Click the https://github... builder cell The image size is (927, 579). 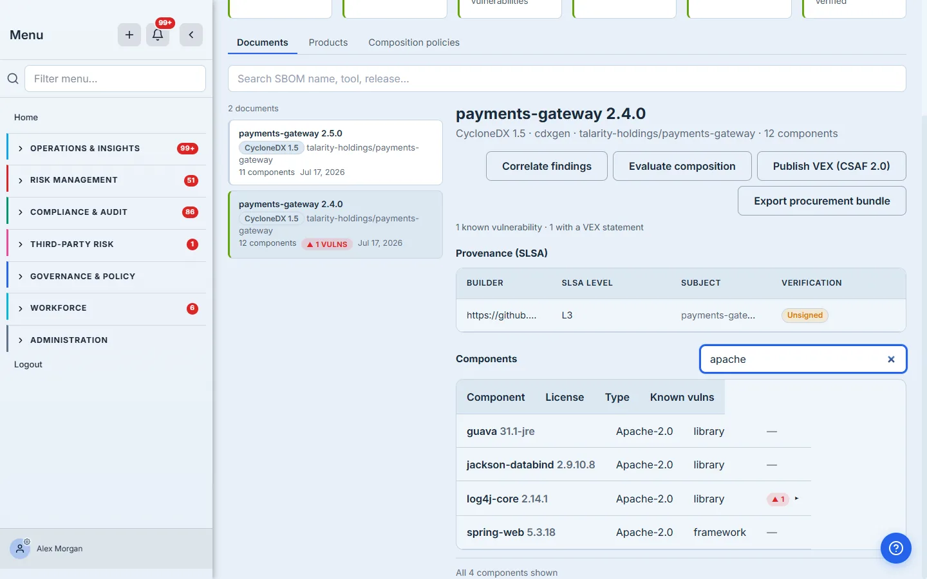pos(501,315)
